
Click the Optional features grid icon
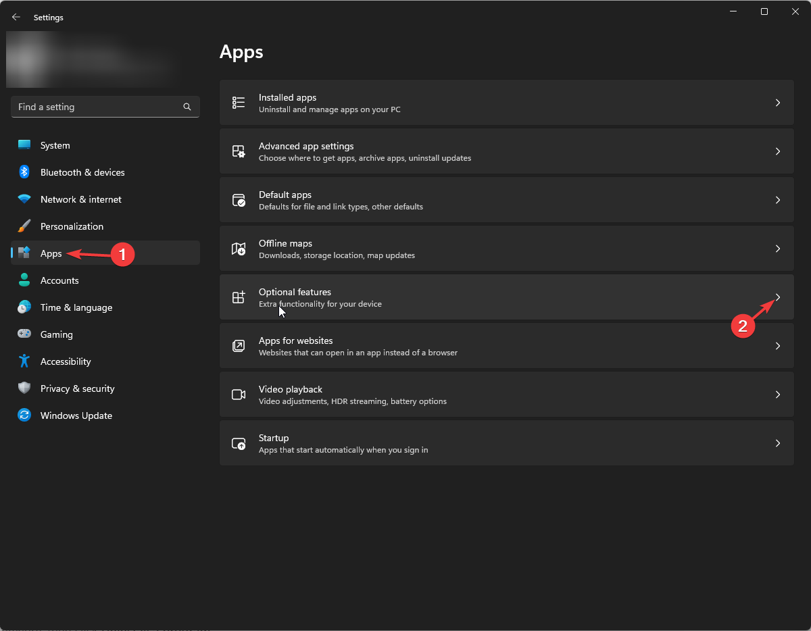239,297
